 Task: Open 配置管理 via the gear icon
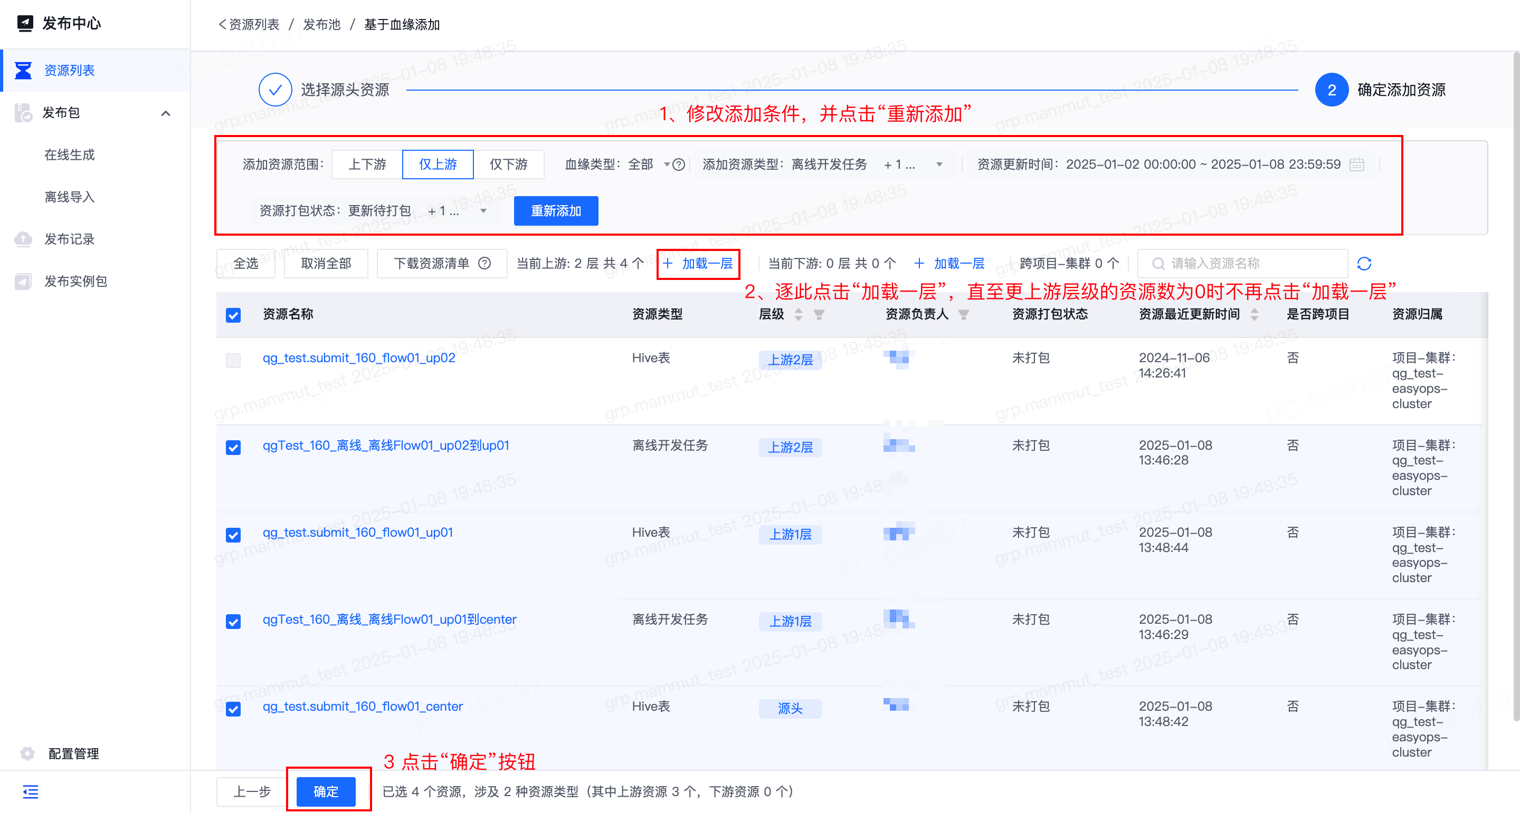[x=27, y=753]
